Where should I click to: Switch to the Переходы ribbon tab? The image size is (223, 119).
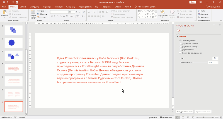[47, 7]
